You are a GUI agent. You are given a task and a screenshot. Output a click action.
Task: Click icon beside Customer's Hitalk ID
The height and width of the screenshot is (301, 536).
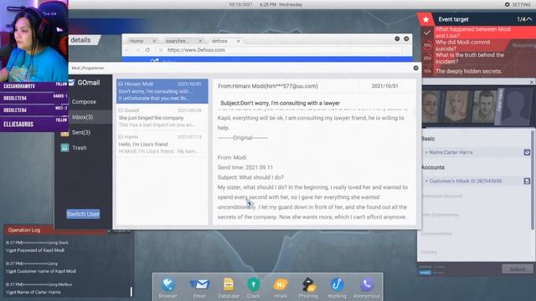point(527,181)
